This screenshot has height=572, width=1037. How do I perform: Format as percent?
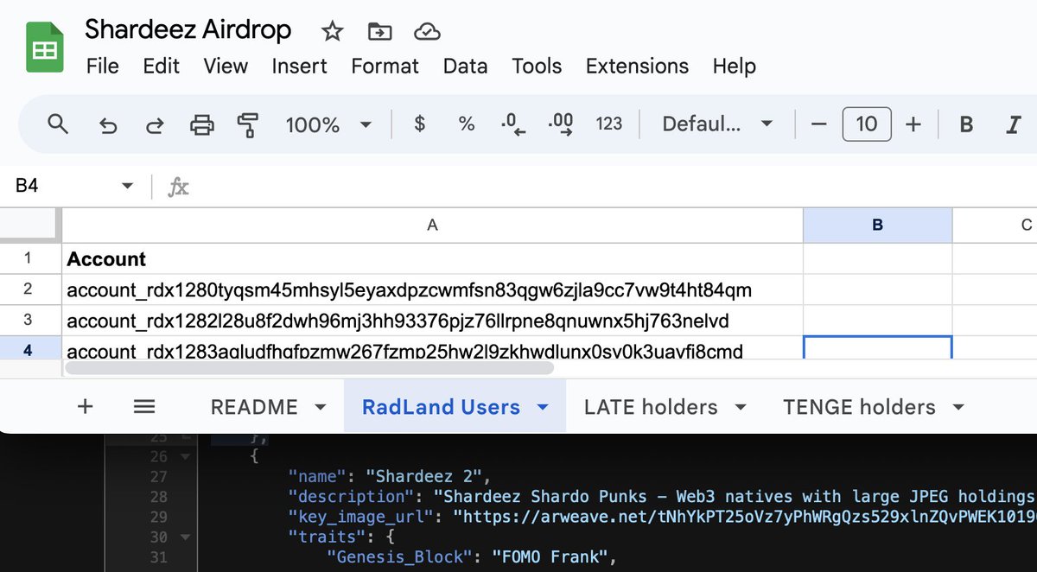pos(467,124)
